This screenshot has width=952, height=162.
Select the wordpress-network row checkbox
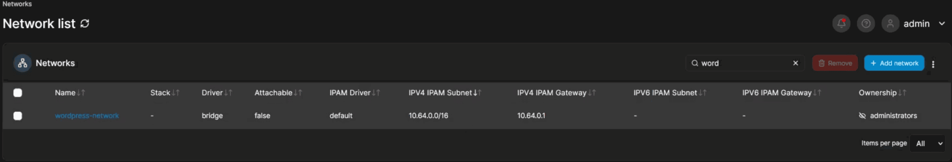[x=17, y=116]
